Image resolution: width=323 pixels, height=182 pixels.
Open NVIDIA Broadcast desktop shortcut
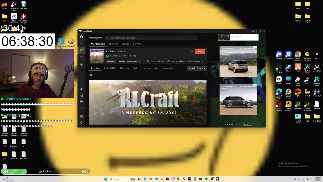pyautogui.click(x=307, y=106)
